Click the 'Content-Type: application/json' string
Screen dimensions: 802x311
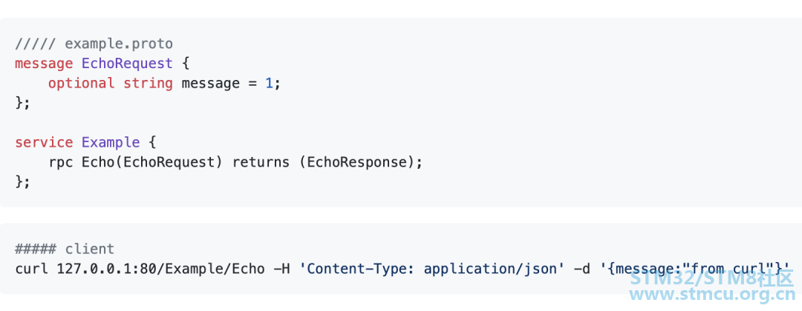click(x=432, y=268)
